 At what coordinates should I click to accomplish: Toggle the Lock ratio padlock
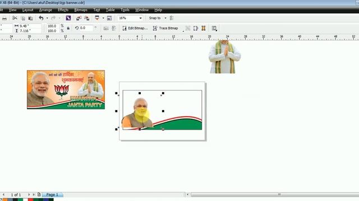click(68, 28)
